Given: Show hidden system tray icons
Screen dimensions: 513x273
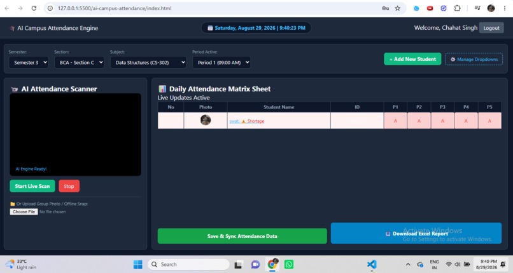Looking at the screenshot, I should click(407, 265).
